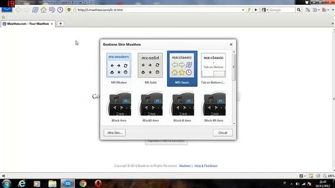Viewport: 335px width, 188px height.
Task: Focus the address bar URL field
Action: click(x=159, y=10)
